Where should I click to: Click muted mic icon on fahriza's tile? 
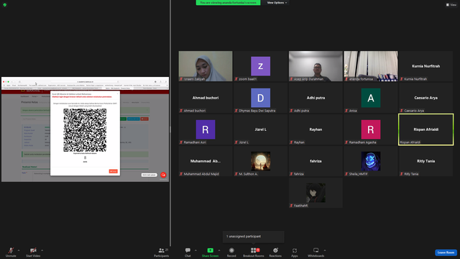coord(291,174)
